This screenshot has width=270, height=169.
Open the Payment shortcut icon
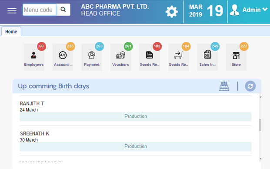(x=92, y=57)
